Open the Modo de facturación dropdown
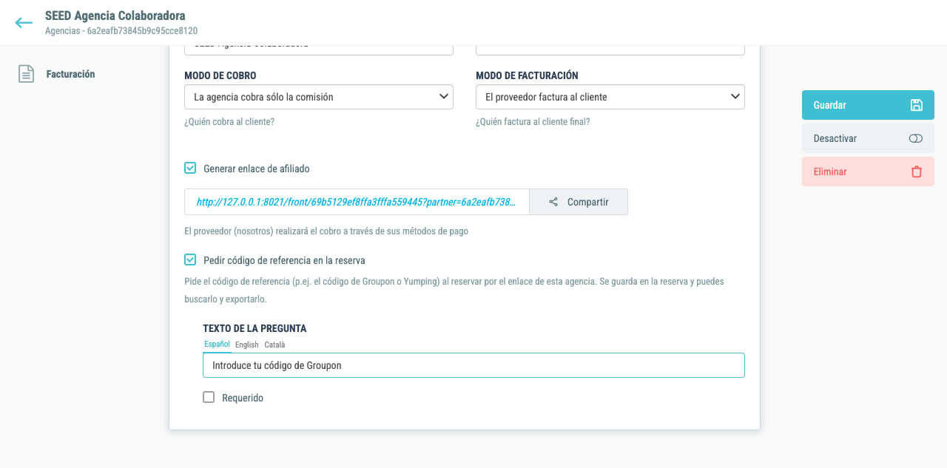 pos(610,97)
